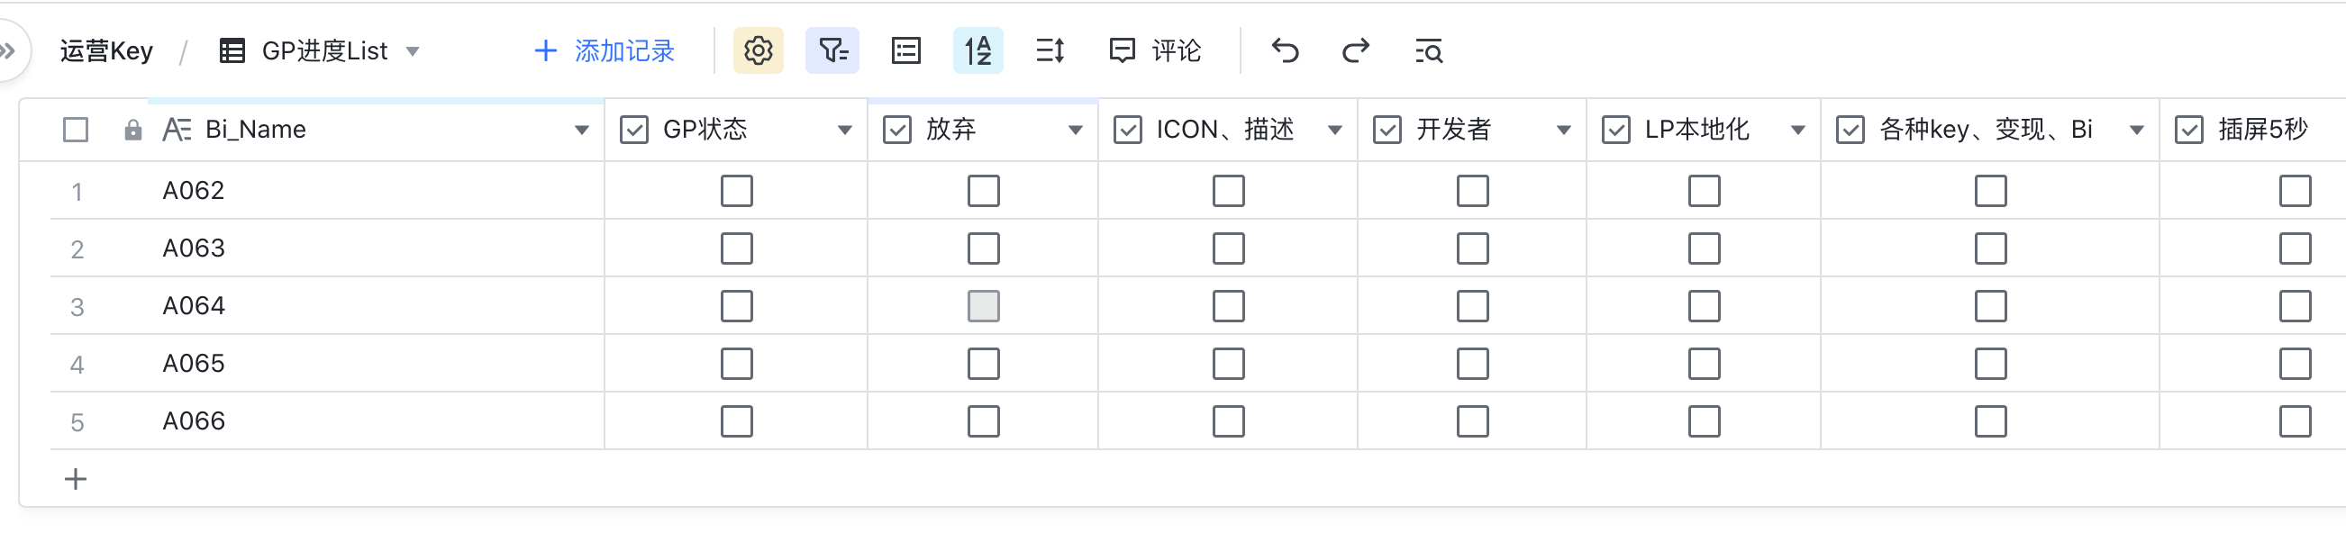
Task: Open the sort icon in the toolbar
Action: click(977, 52)
